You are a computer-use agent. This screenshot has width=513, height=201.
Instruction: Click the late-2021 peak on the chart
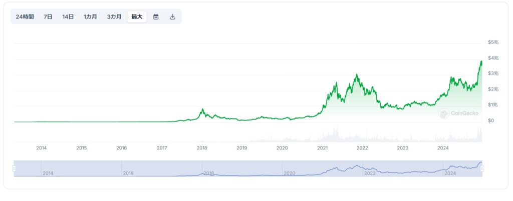pyautogui.click(x=356, y=74)
